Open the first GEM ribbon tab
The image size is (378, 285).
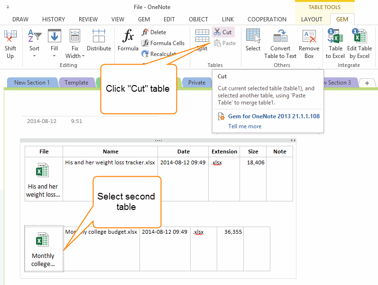click(144, 19)
